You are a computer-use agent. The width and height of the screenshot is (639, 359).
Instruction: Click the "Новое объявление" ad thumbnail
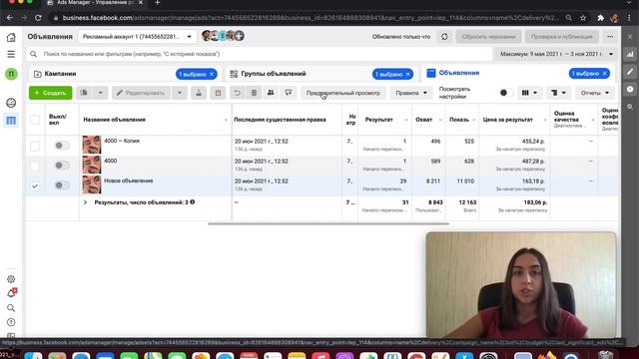[x=92, y=184]
